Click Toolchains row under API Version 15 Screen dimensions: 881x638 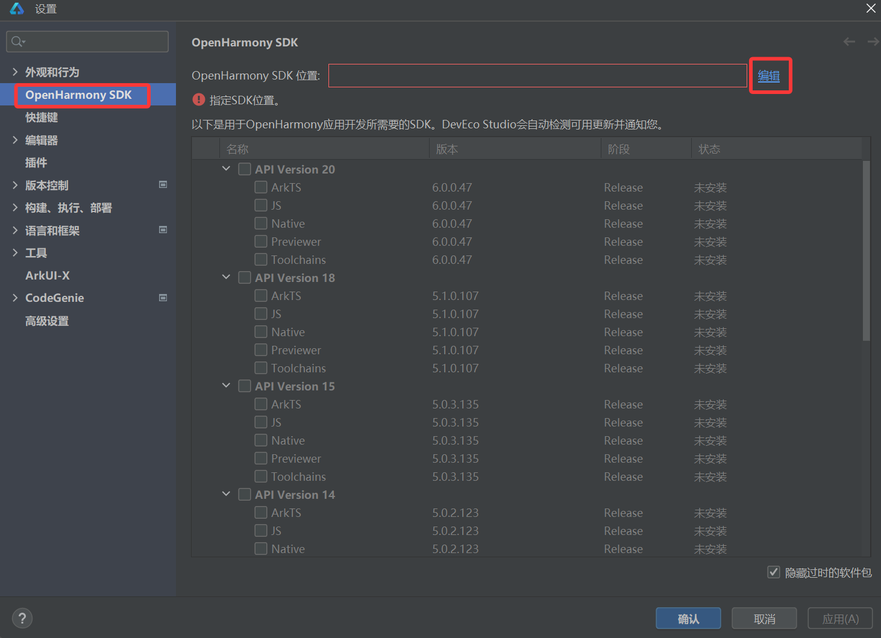527,477
